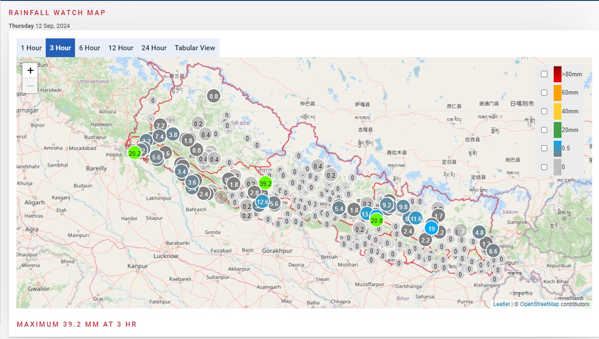Image resolution: width=599 pixels, height=339 pixels.
Task: Switch to Tabular View
Action: 195,48
